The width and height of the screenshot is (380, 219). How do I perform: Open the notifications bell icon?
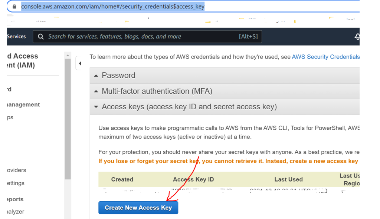point(357,37)
